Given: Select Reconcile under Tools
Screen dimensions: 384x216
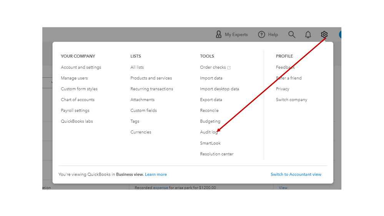Looking at the screenshot, I should 209,110.
